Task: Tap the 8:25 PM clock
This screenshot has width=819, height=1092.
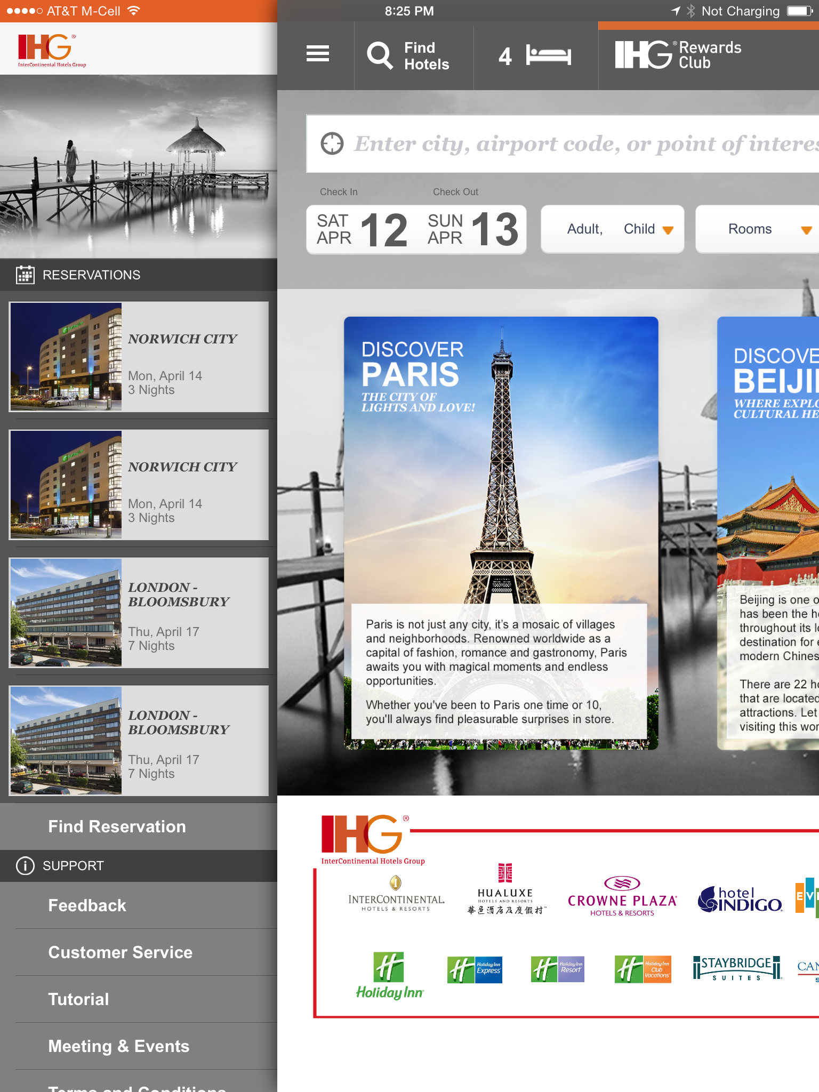Action: [x=409, y=11]
